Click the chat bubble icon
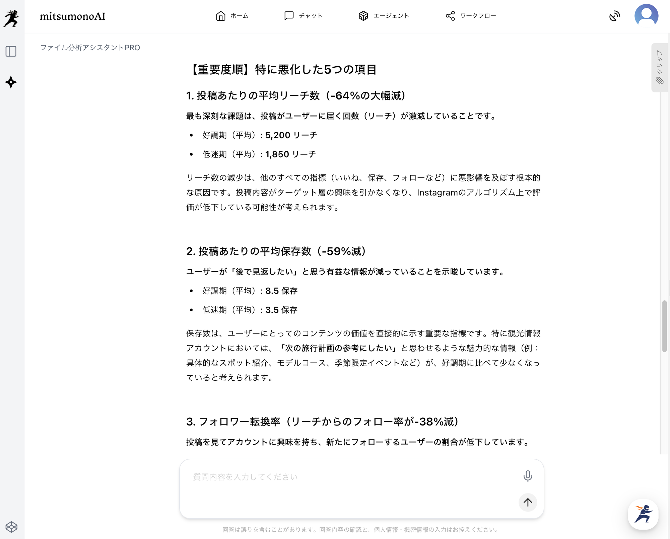This screenshot has width=670, height=539. [289, 16]
